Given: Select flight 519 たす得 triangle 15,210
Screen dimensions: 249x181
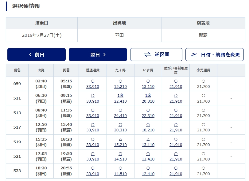Looking at the screenshot, I should click(120, 142).
